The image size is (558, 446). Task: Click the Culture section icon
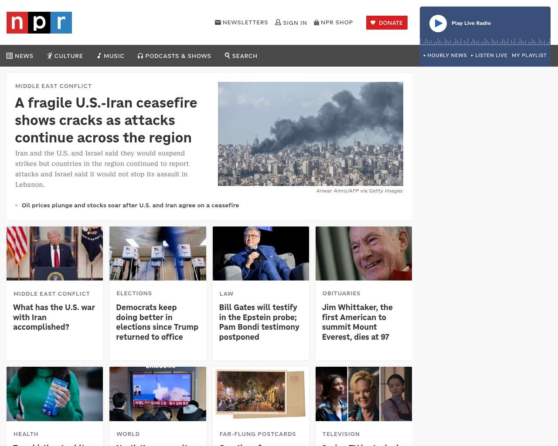pyautogui.click(x=50, y=56)
